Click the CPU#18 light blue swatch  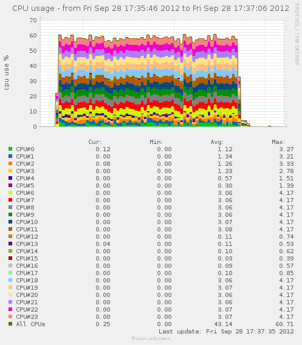coord(10,280)
